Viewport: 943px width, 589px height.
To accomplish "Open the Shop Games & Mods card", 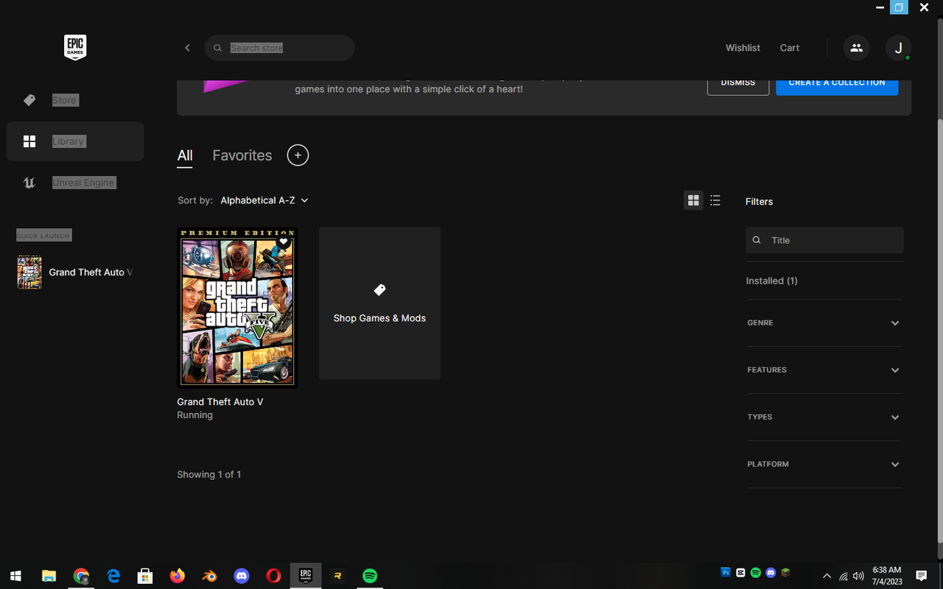I will [x=379, y=303].
